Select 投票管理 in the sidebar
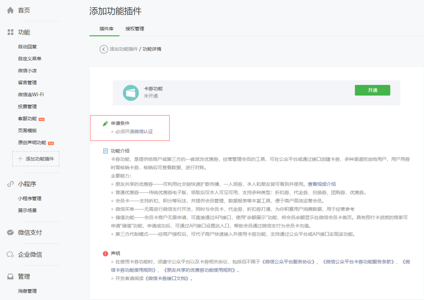This screenshot has width=424, height=300. tap(28, 106)
